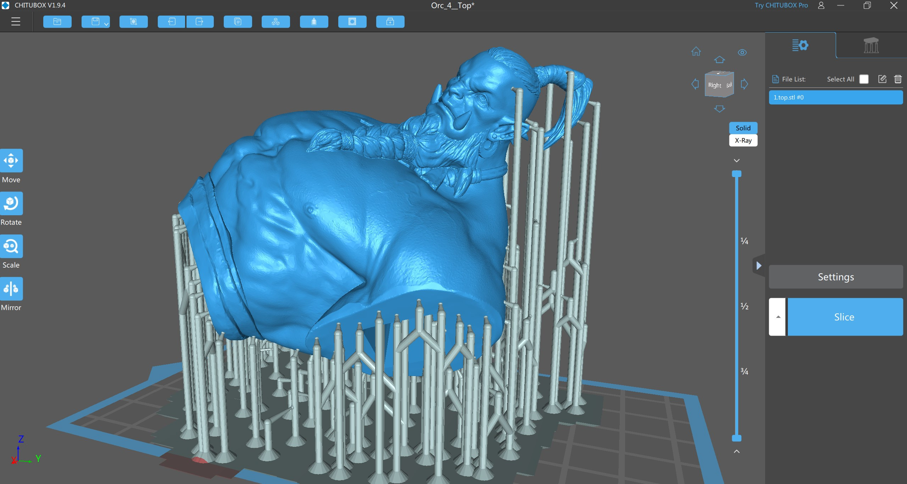Open the slice settings tab
The width and height of the screenshot is (907, 484).
(800, 45)
